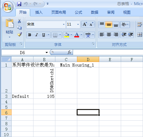Increase font size with large A icon
The width and height of the screenshot is (143, 137).
[x=85, y=24]
